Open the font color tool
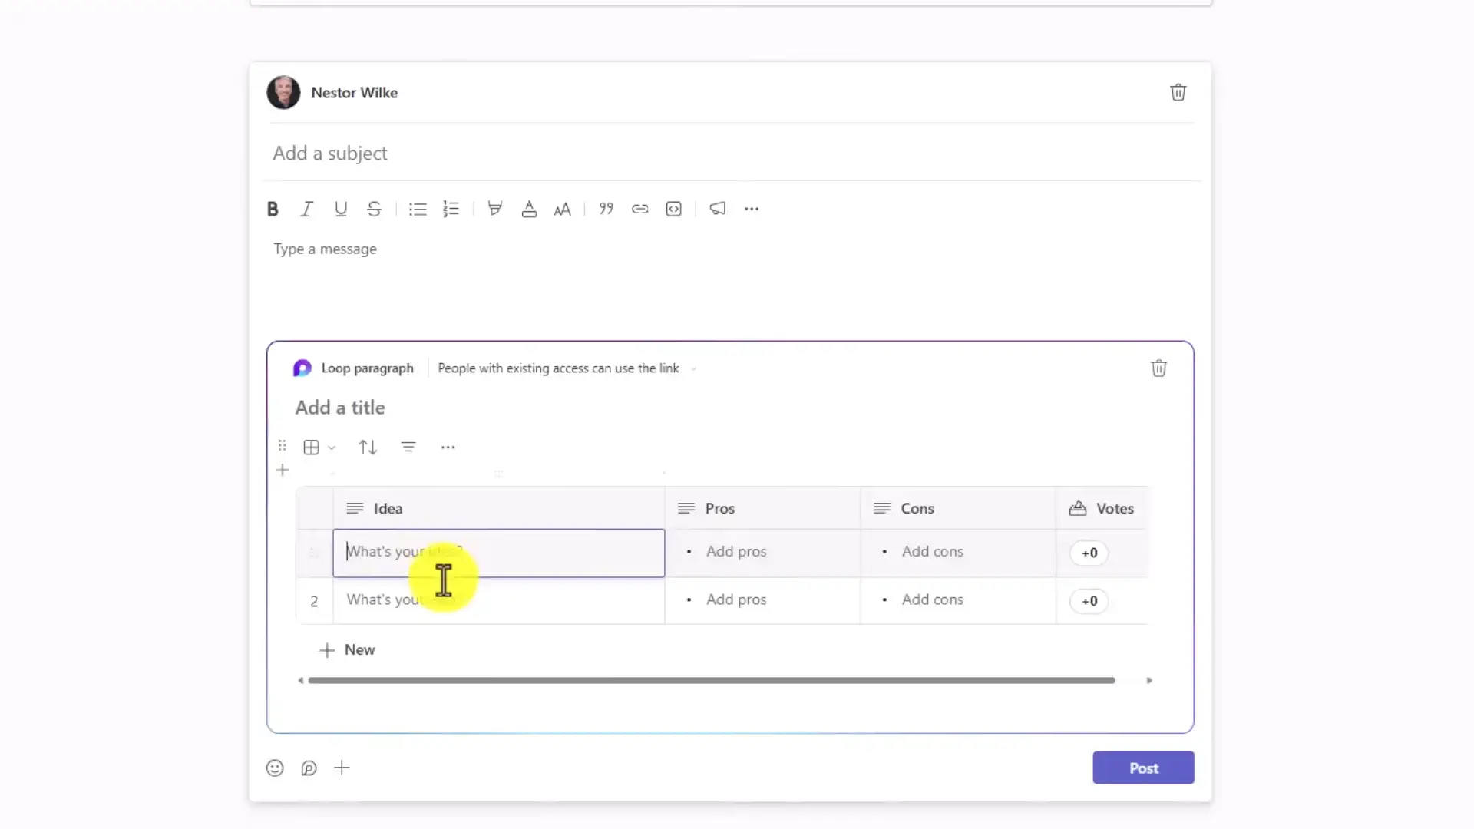 tap(529, 209)
